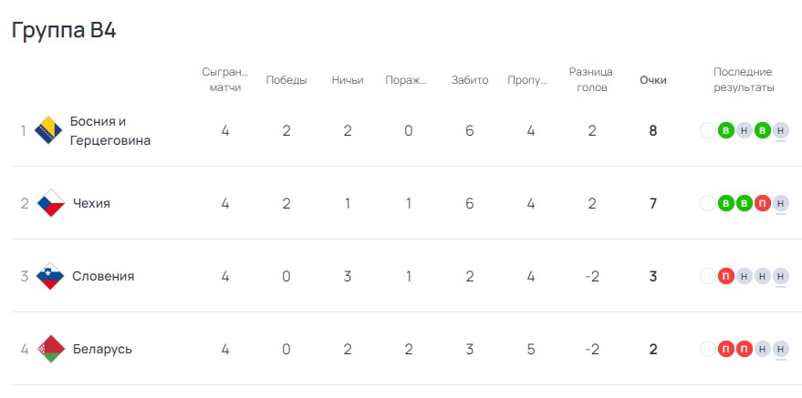The image size is (802, 398).
Task: Click the red П badge in the Словения row
Action: (725, 277)
